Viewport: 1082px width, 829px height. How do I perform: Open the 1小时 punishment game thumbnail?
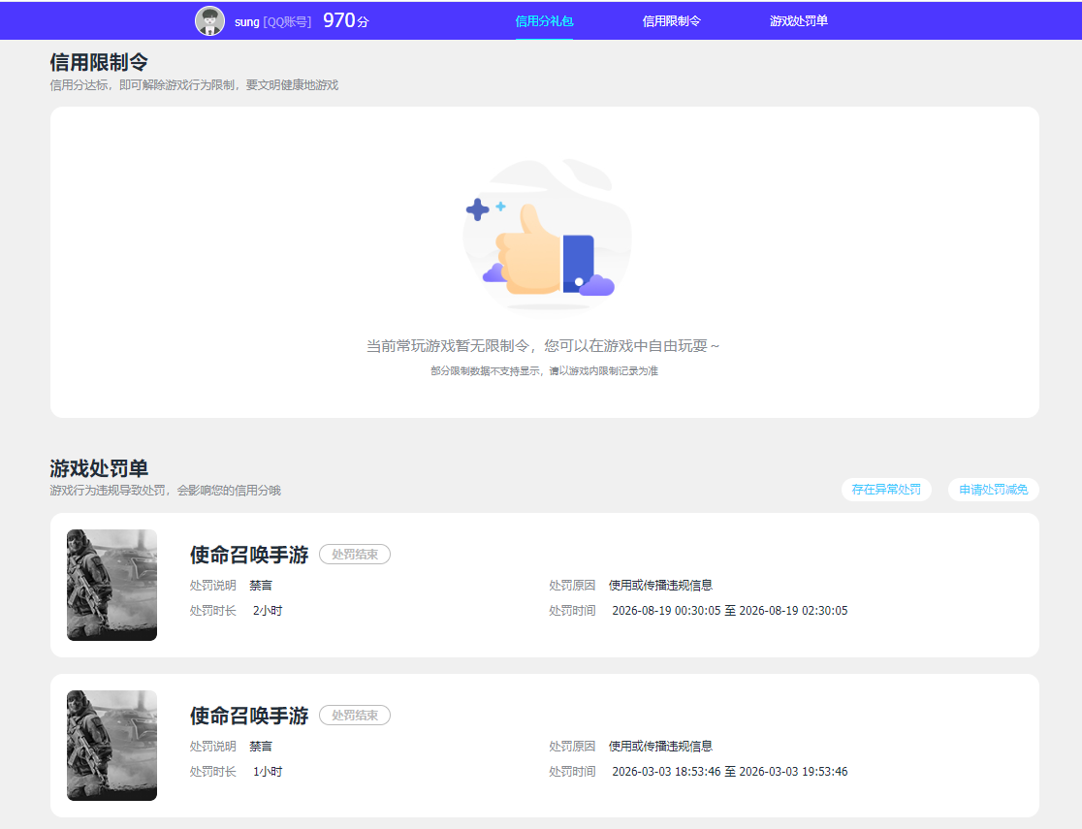[x=111, y=746]
